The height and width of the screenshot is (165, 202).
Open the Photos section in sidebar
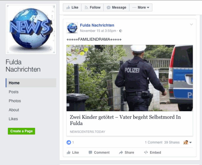pyautogui.click(x=15, y=101)
